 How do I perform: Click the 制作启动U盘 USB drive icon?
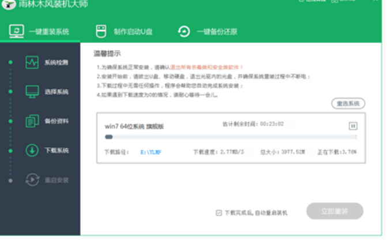tap(101, 31)
